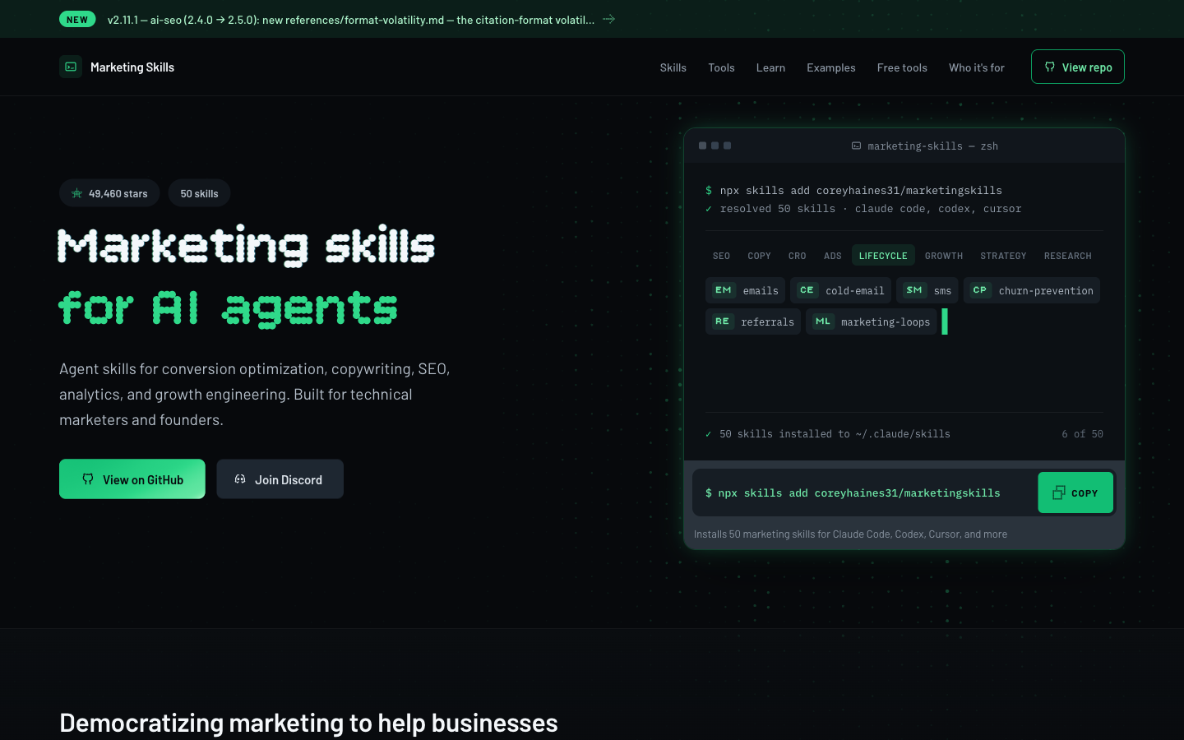Click the terminal icon in the window title
The width and height of the screenshot is (1184, 740).
pos(857,146)
